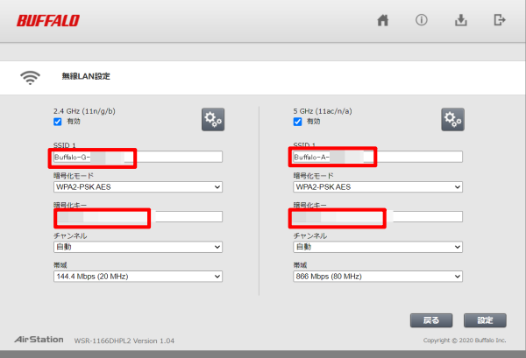This screenshot has width=526, height=358.
Task: Click the Buffalo-G SSID 1 input field
Action: pyautogui.click(x=138, y=157)
